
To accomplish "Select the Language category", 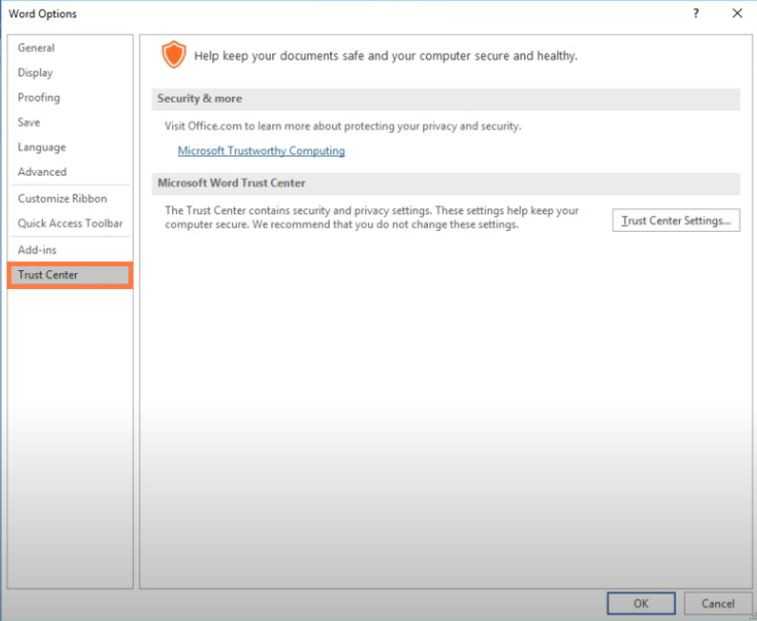I will click(x=42, y=147).
